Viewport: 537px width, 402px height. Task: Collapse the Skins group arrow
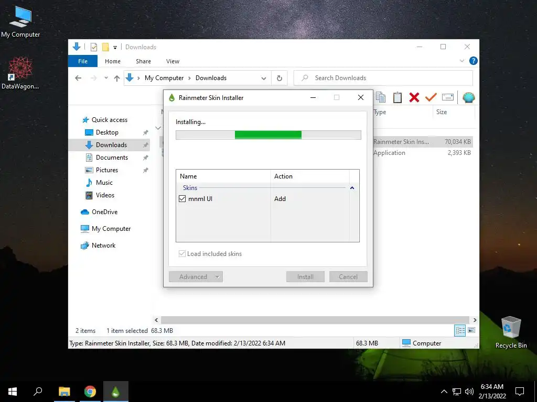coord(352,188)
